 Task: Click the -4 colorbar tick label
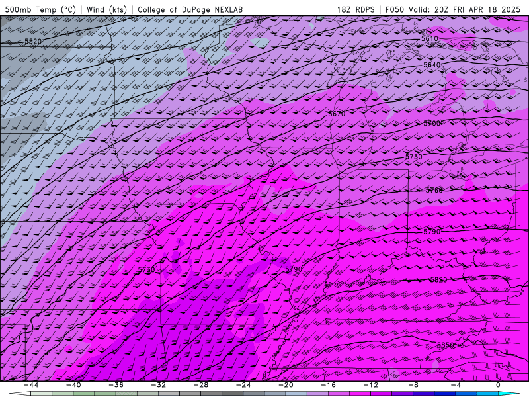[x=456, y=385]
